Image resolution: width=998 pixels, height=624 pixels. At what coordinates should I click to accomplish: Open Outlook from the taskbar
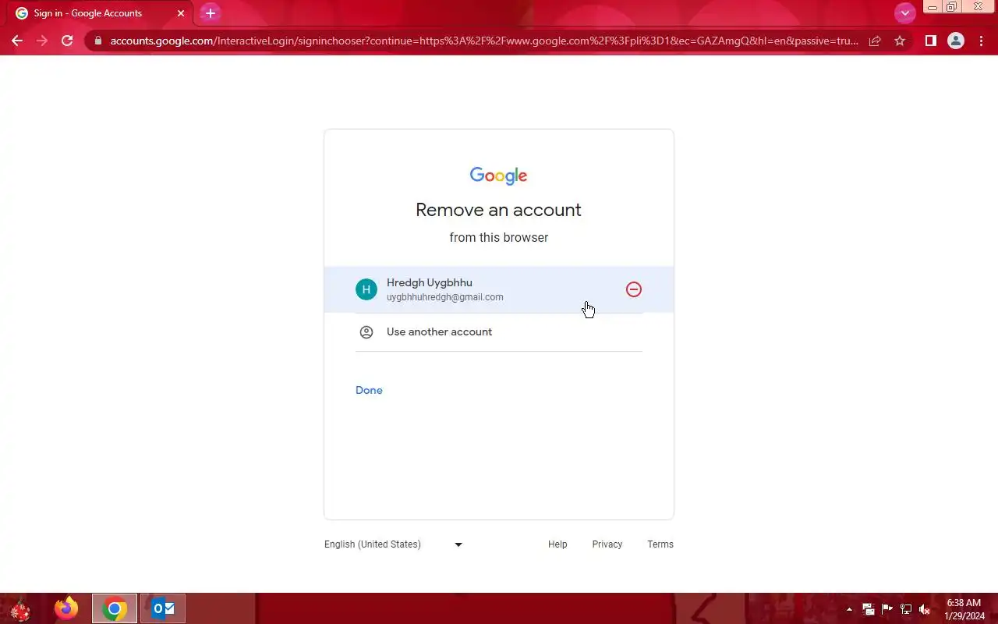point(163,608)
